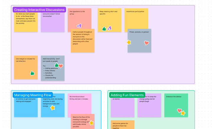Select thumbs-up sticker on 'Add interactivity' note
The image size is (212, 129).
56,65
